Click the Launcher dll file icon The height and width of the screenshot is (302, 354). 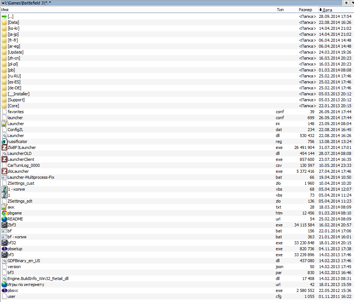click(x=4, y=136)
